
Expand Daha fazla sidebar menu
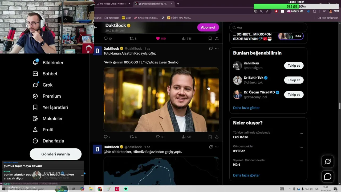click(x=48, y=141)
